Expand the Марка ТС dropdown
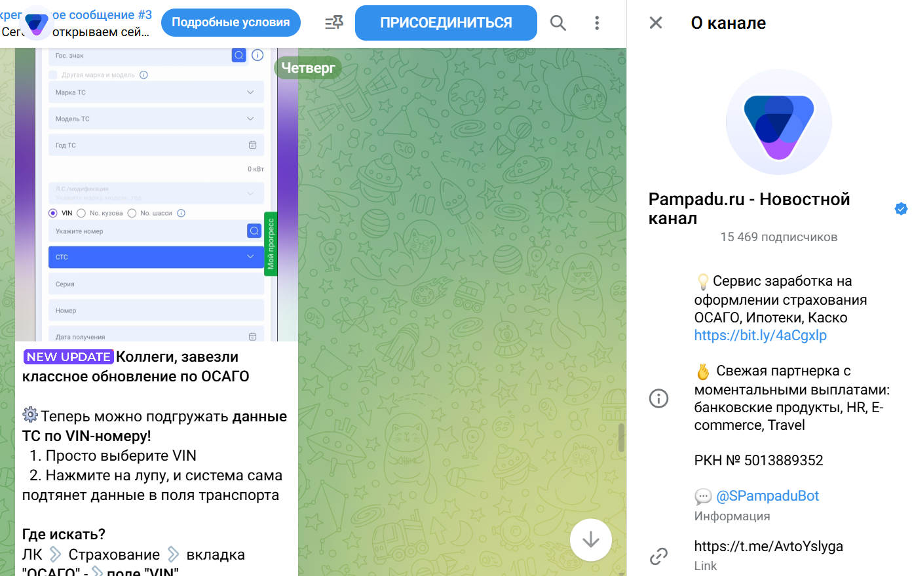The height and width of the screenshot is (576, 912). click(x=156, y=92)
